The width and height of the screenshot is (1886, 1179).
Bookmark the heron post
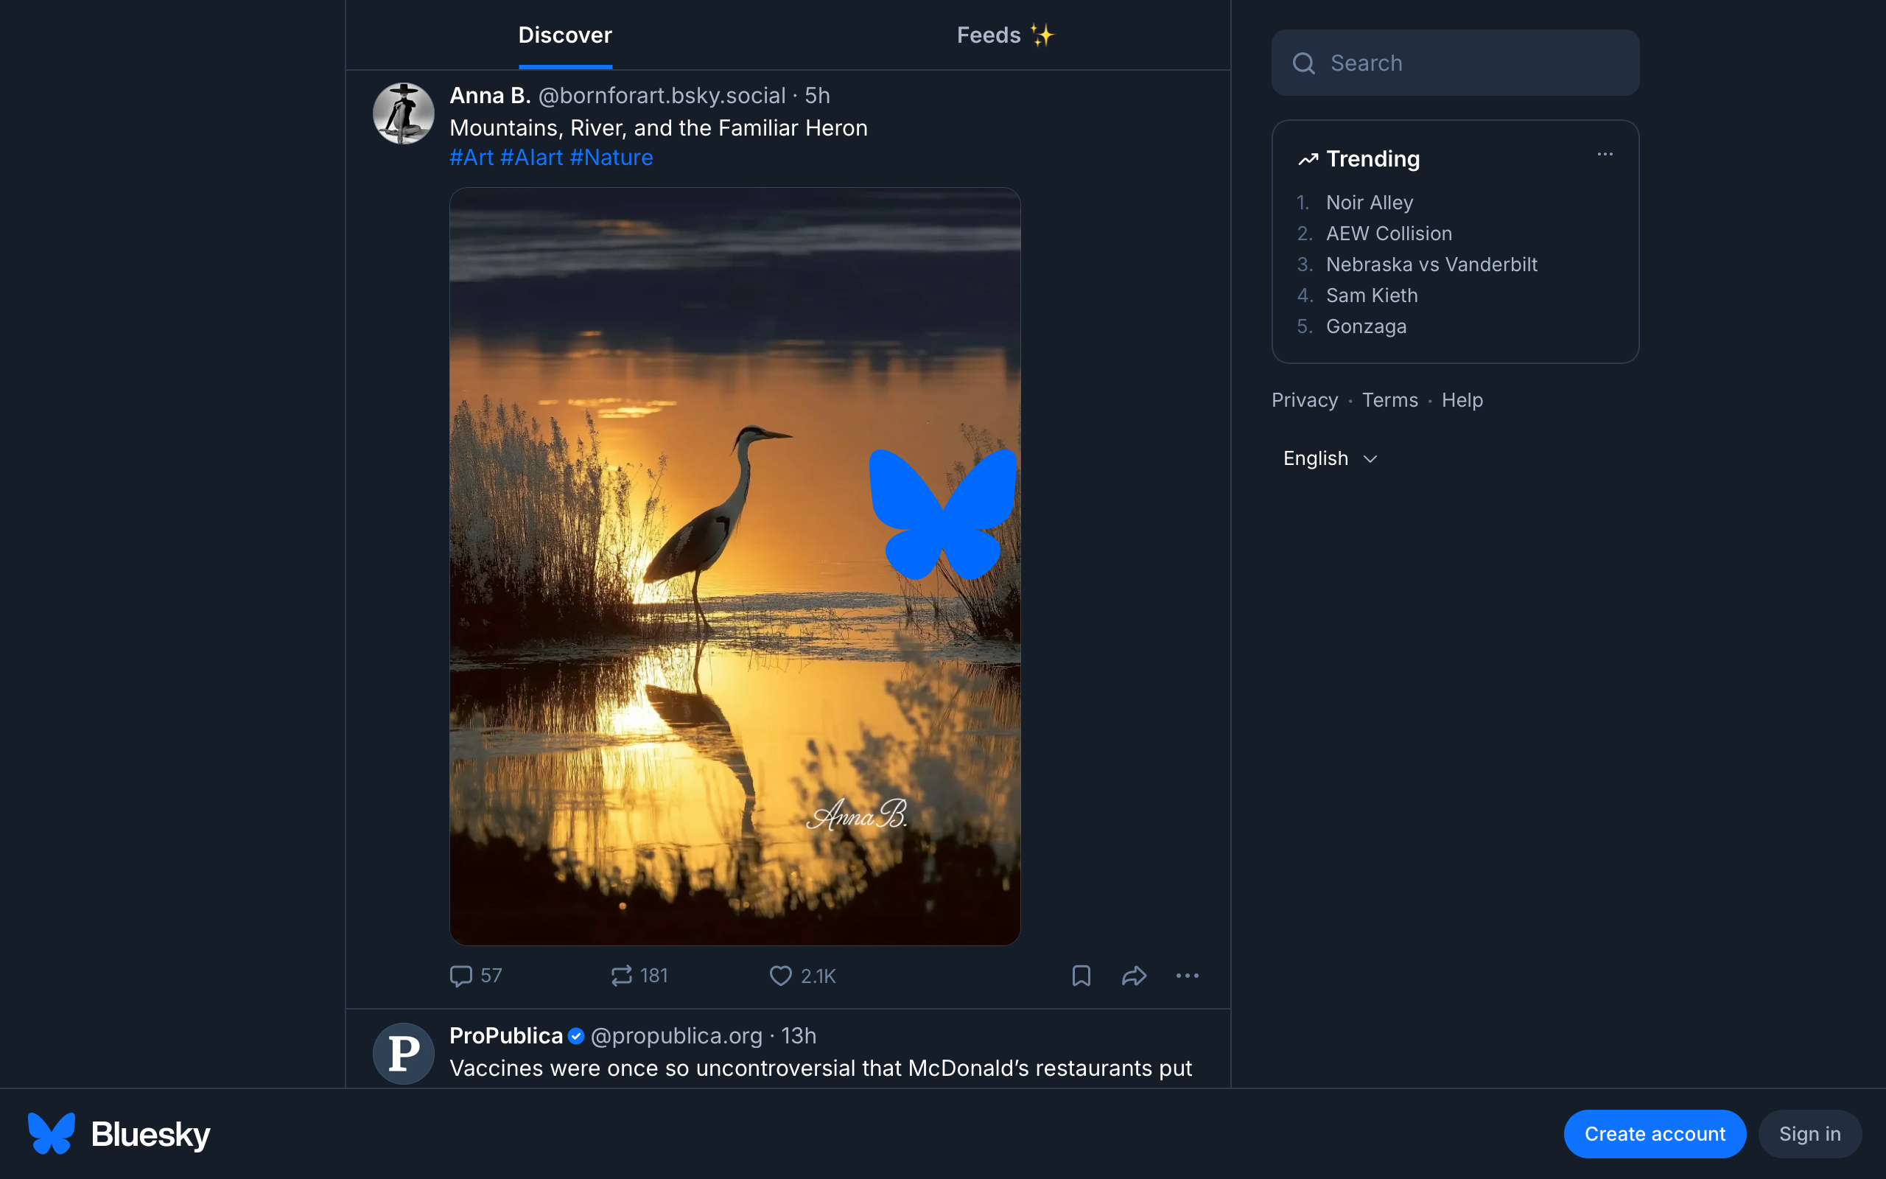click(1080, 976)
